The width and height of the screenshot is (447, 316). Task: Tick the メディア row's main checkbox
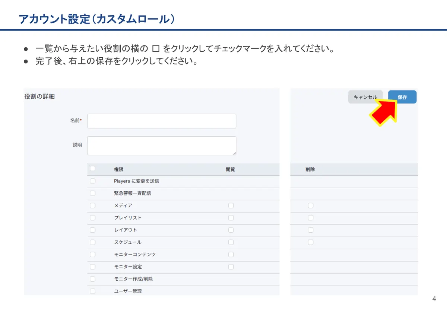pyautogui.click(x=92, y=205)
